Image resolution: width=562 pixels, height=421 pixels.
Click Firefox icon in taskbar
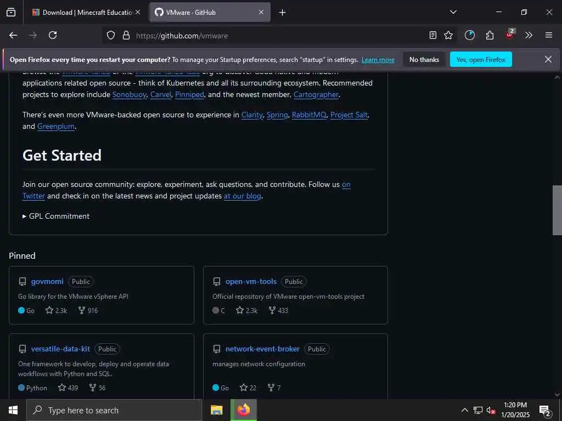244,410
